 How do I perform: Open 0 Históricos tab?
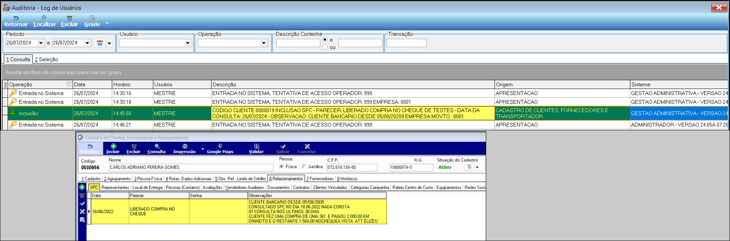(x=347, y=179)
